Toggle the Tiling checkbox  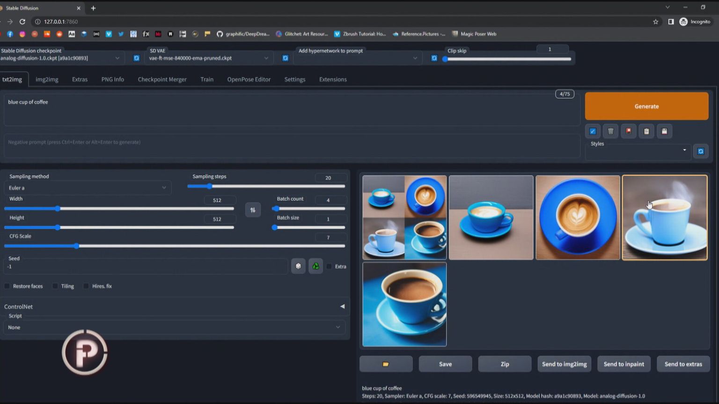click(x=55, y=286)
